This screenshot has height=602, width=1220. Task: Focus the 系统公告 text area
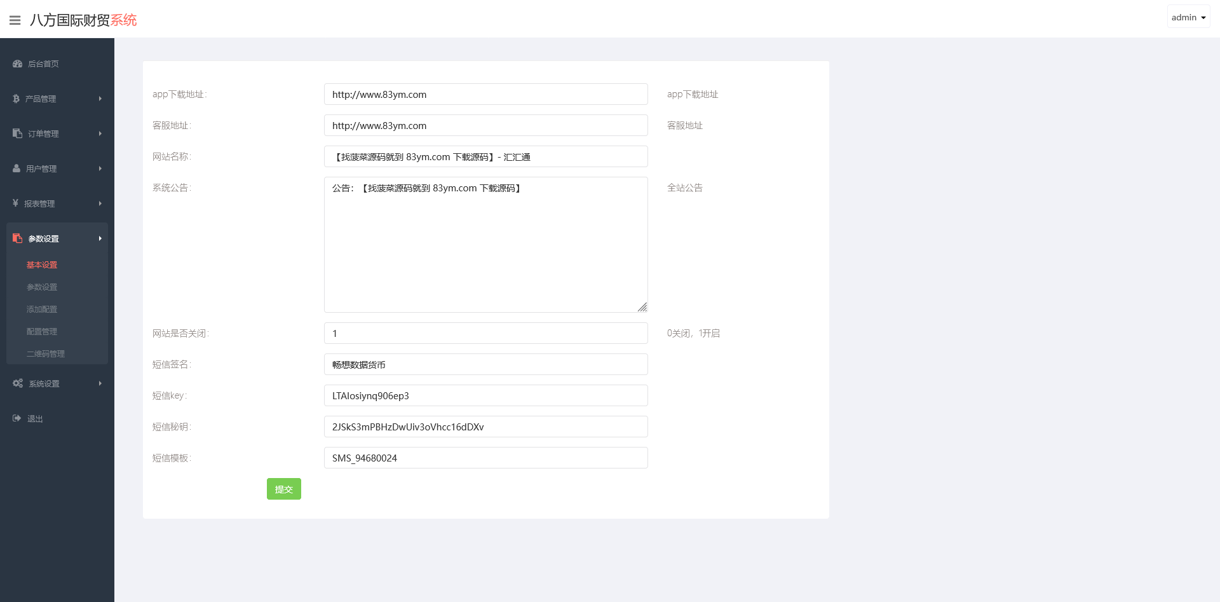point(485,245)
